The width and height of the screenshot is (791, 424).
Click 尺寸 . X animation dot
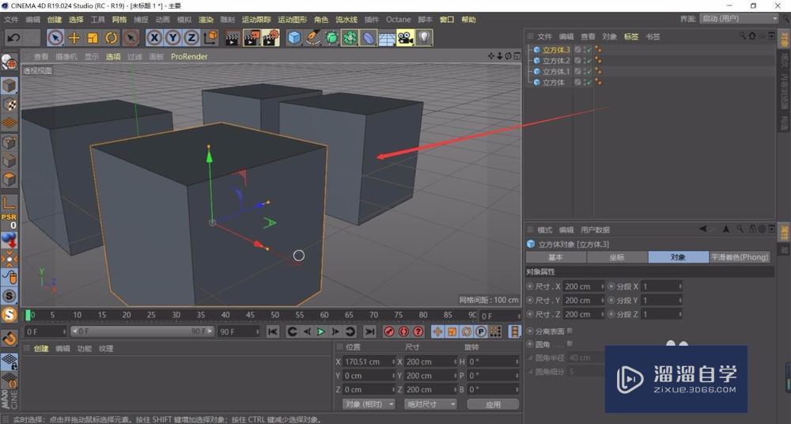tap(530, 286)
